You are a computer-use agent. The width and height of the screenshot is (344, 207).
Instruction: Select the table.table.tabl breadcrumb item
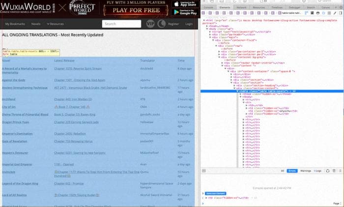pyautogui.click(x=289, y=13)
